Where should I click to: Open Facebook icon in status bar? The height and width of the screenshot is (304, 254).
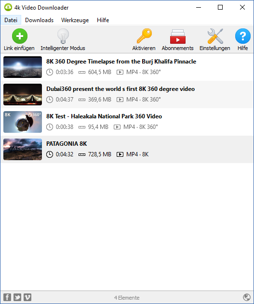point(7,297)
